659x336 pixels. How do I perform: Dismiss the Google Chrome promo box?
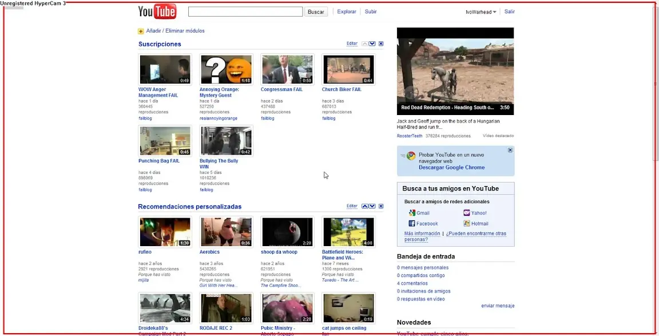tap(510, 150)
